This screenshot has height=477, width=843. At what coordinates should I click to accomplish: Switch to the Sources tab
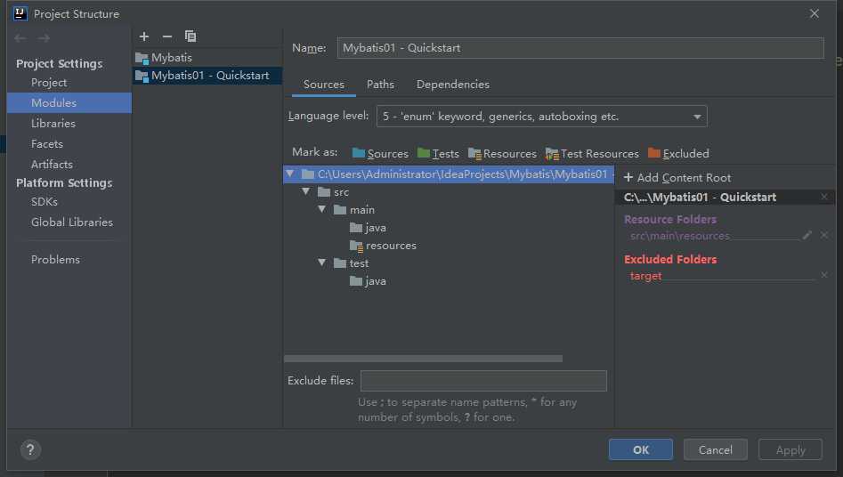[324, 85]
